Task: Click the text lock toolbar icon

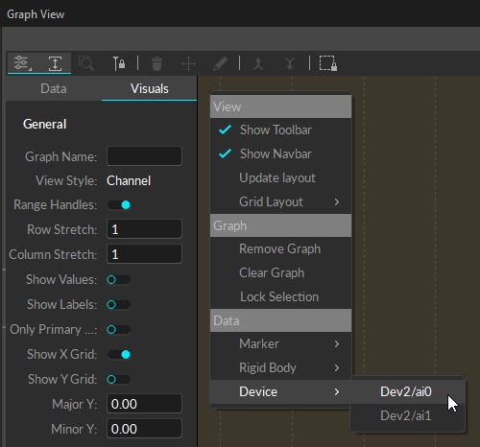Action: point(119,63)
